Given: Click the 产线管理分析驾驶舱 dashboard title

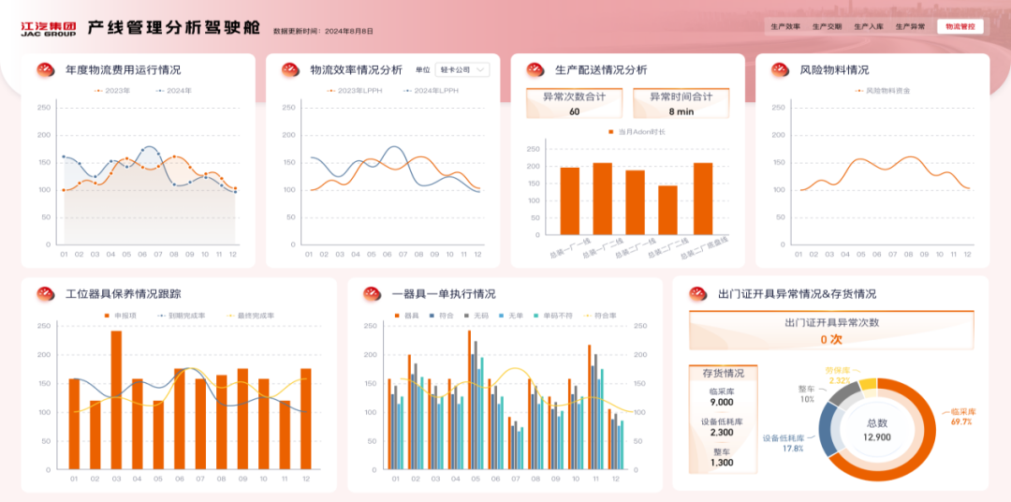Looking at the screenshot, I should (x=173, y=27).
